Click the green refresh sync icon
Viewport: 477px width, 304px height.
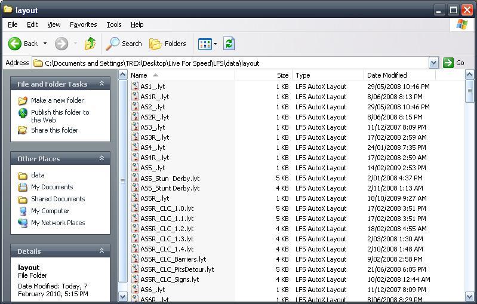click(x=229, y=44)
